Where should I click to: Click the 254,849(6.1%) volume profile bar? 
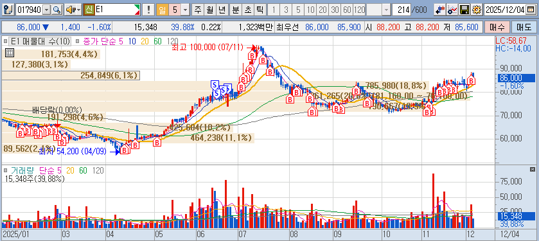click(x=71, y=76)
